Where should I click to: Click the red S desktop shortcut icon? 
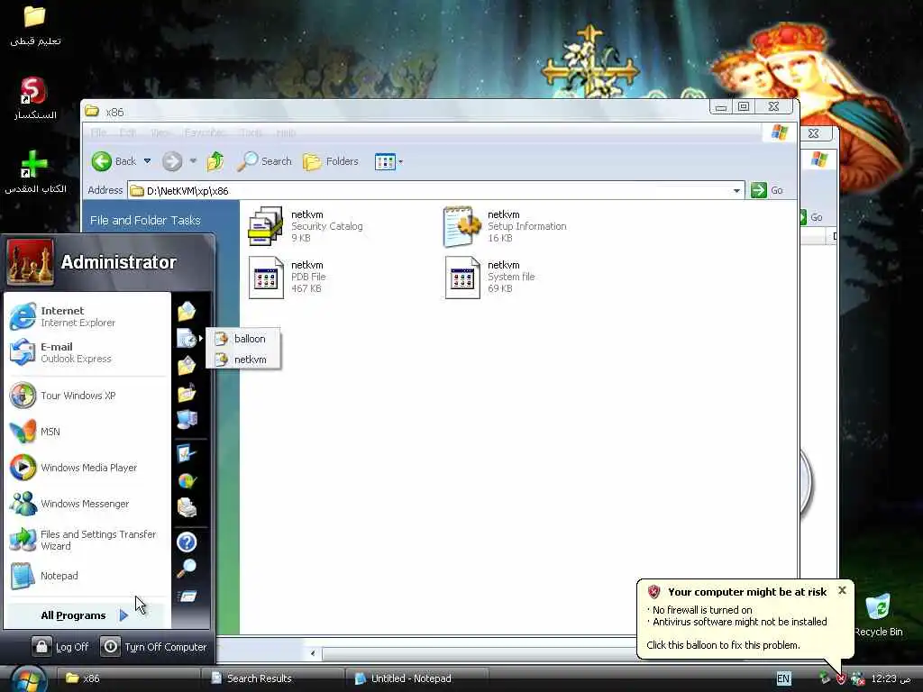(x=34, y=92)
